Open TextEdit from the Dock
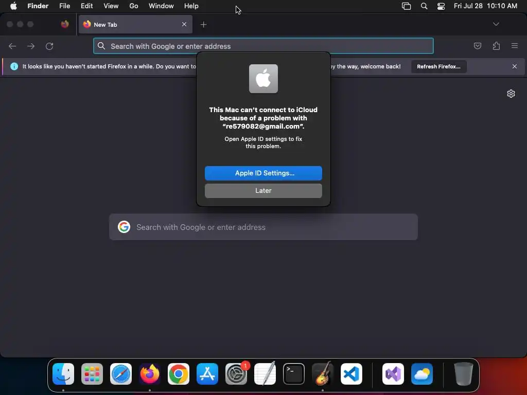Viewport: 527px width, 395px height. coord(265,374)
